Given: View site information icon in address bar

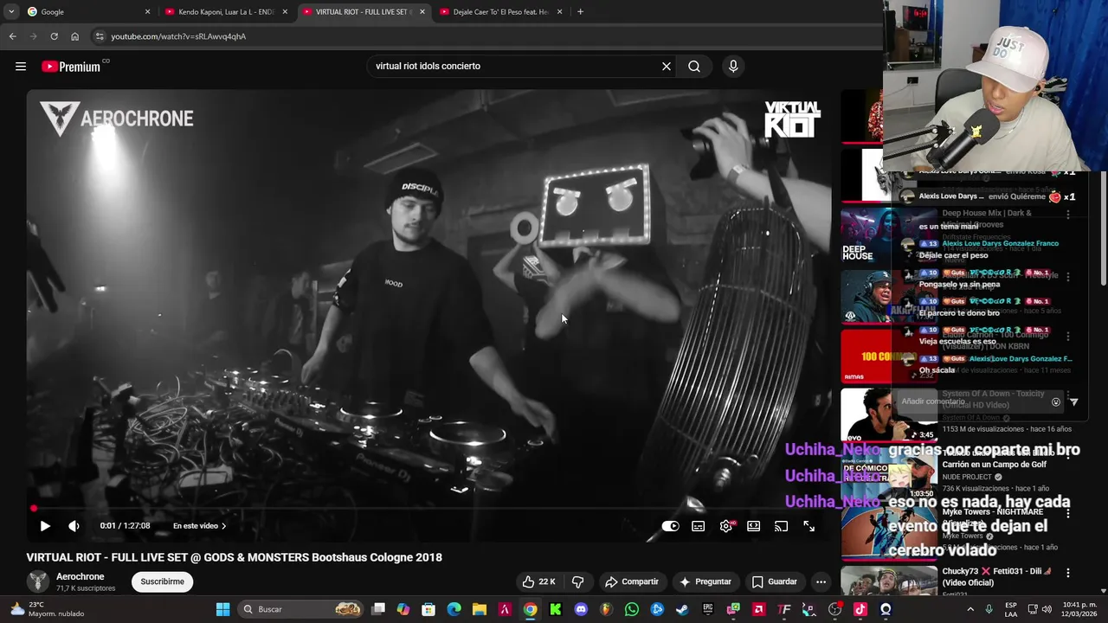Looking at the screenshot, I should pos(100,36).
